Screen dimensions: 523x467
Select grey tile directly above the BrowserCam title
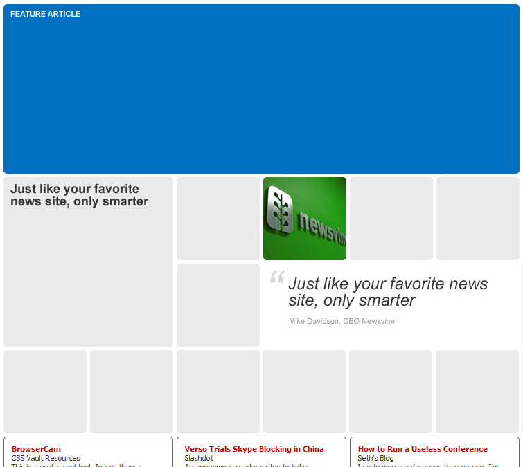[45, 392]
